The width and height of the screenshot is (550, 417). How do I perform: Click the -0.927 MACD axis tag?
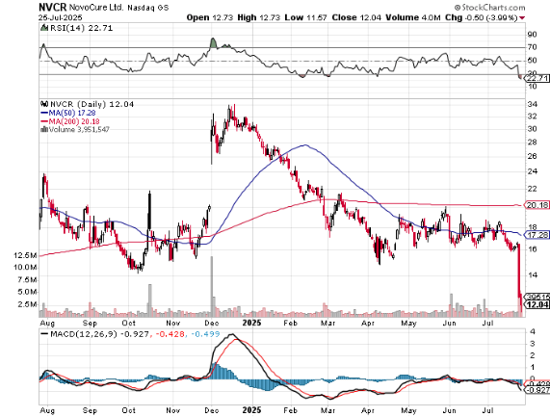(537, 390)
